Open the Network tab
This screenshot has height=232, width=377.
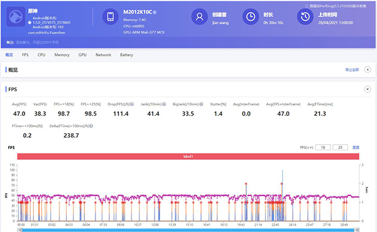pos(104,55)
